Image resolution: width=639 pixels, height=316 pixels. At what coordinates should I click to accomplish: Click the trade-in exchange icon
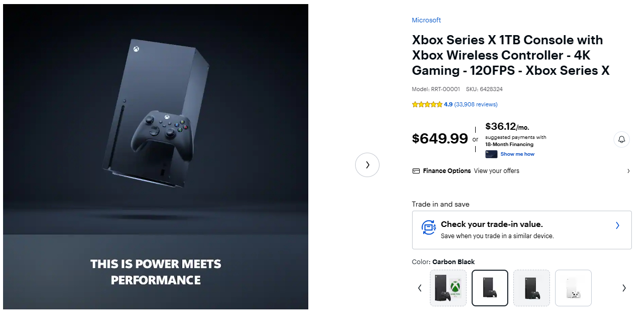[x=429, y=227]
